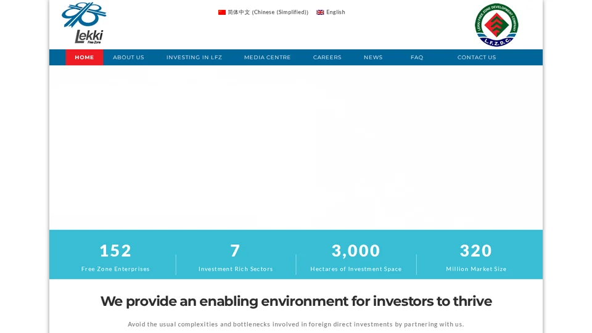592x333 pixels.
Task: Click the 'We provide an enabling environment' heading
Action: pyautogui.click(x=296, y=302)
